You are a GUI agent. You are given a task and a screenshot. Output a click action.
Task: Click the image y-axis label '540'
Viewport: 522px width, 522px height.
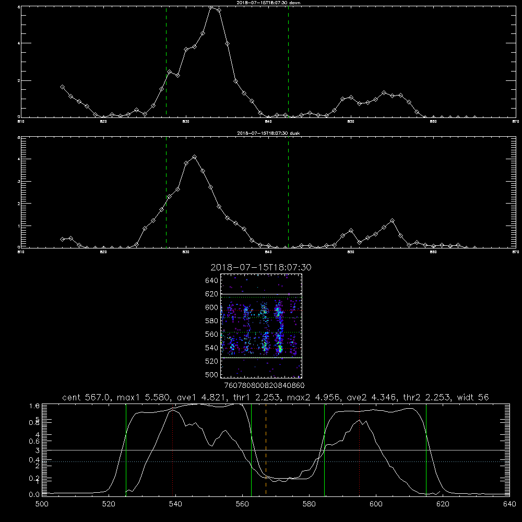coord(212,348)
